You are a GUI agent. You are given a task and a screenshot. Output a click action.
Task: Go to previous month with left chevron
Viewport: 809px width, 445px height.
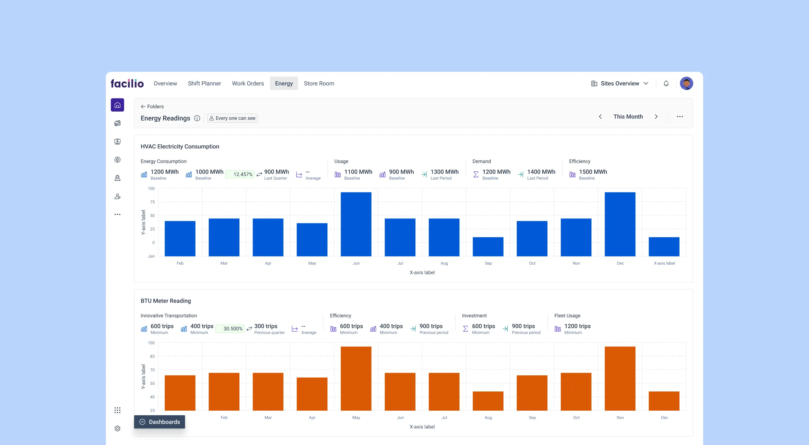[x=600, y=116]
